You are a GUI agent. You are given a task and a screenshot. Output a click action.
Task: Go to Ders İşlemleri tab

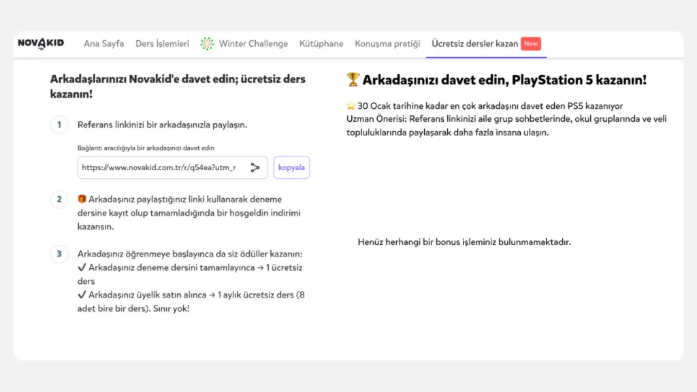click(x=162, y=44)
